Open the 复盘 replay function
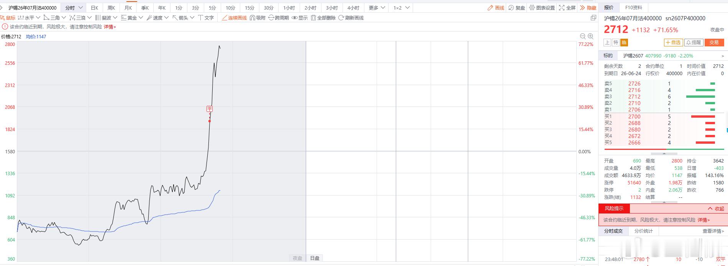The width and height of the screenshot is (728, 266). point(516,8)
